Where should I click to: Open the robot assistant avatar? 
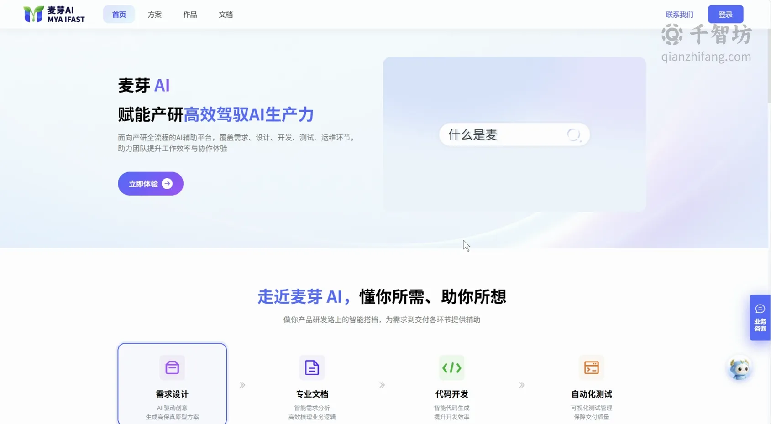pyautogui.click(x=740, y=369)
